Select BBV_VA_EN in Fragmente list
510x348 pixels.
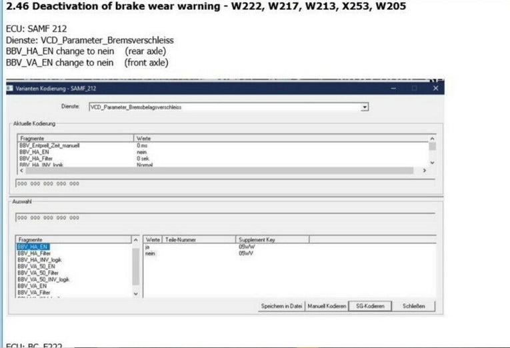tap(32, 286)
